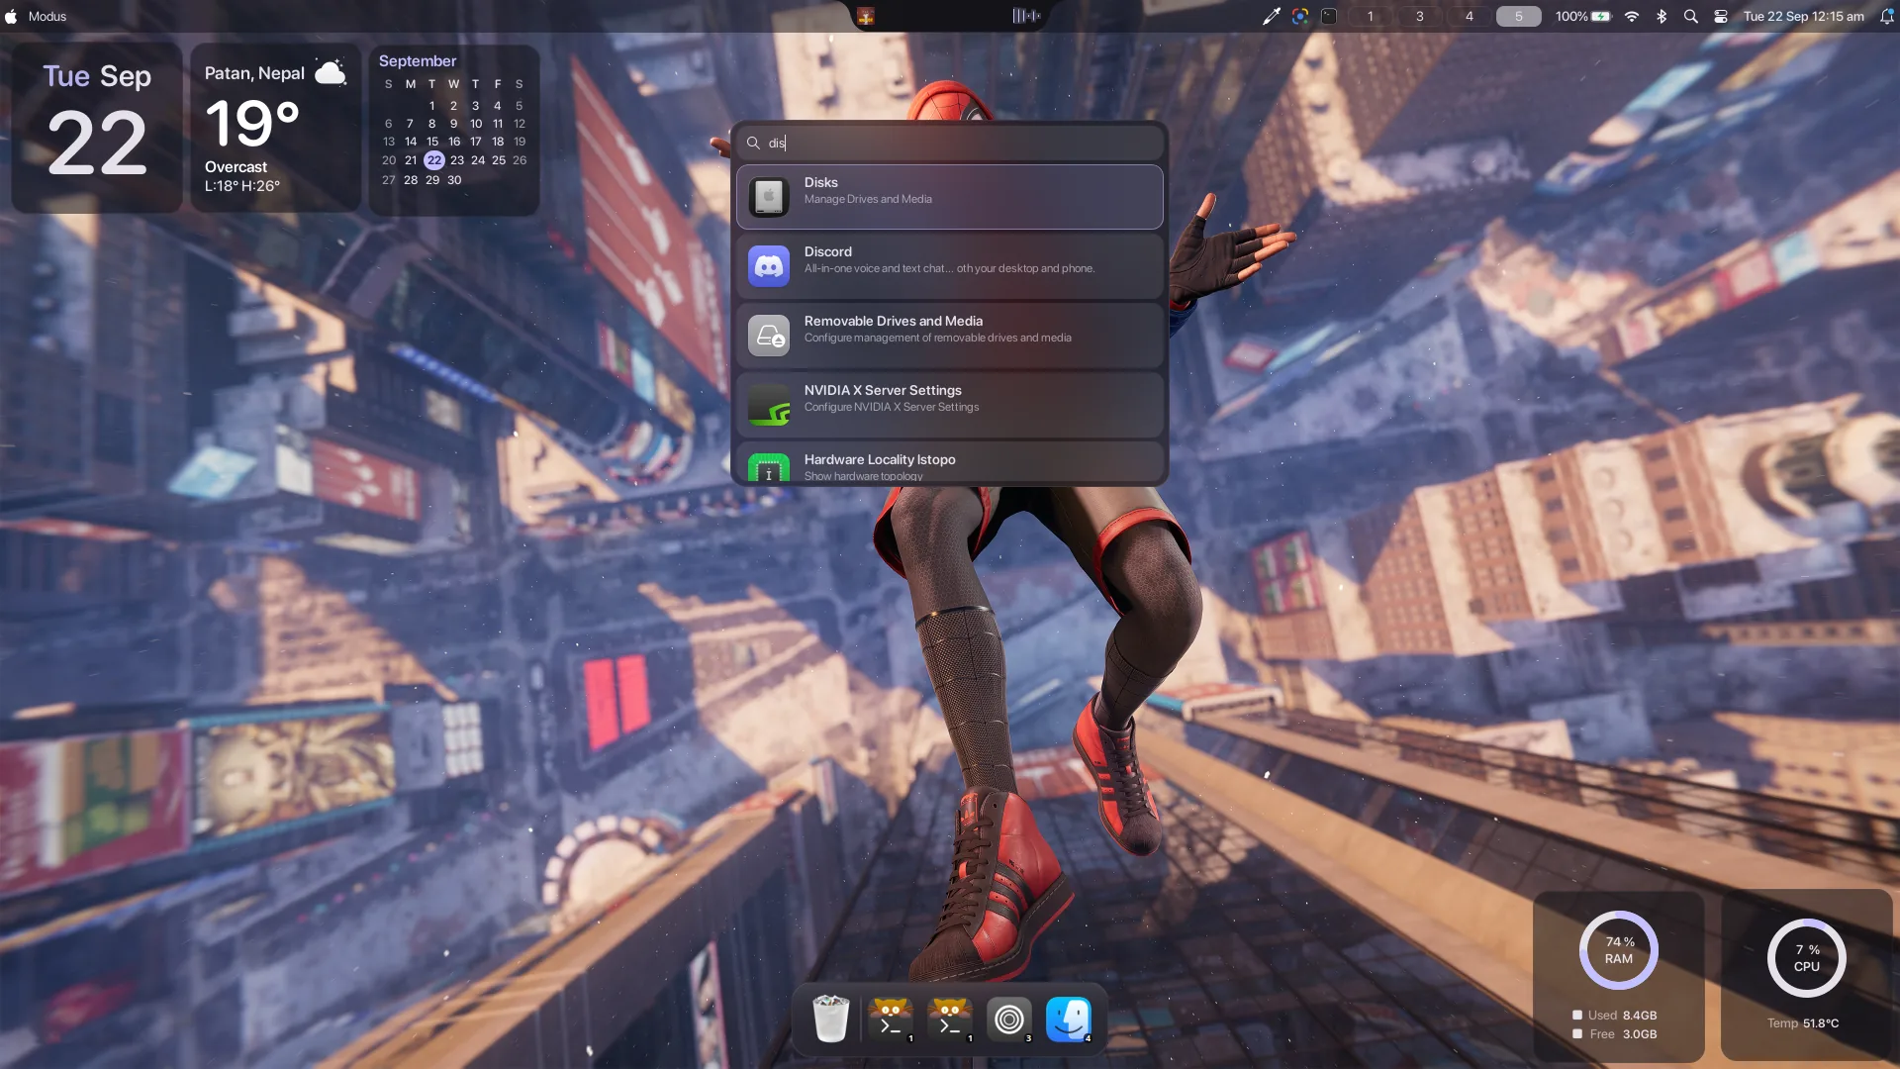The image size is (1900, 1069).
Task: Click the Google Lens icon in the top bar
Action: pos(1300,16)
